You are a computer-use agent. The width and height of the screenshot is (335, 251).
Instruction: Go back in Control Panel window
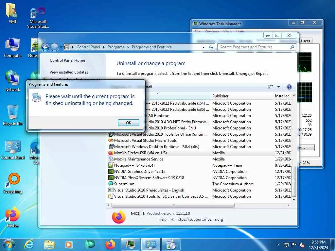coord(45,47)
